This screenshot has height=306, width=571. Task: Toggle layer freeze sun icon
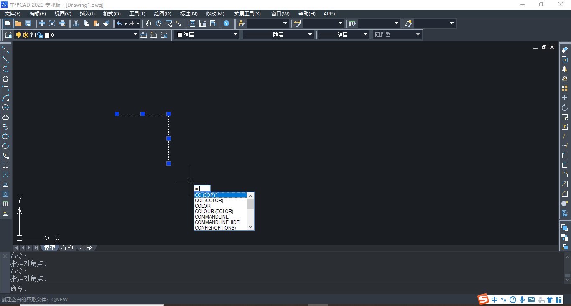[26, 35]
